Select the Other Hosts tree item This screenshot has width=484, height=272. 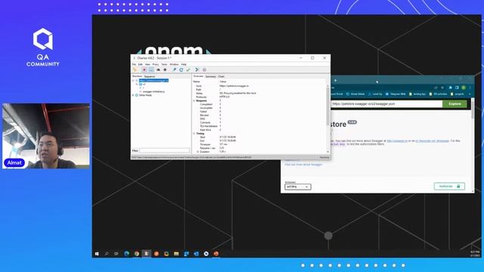point(145,95)
